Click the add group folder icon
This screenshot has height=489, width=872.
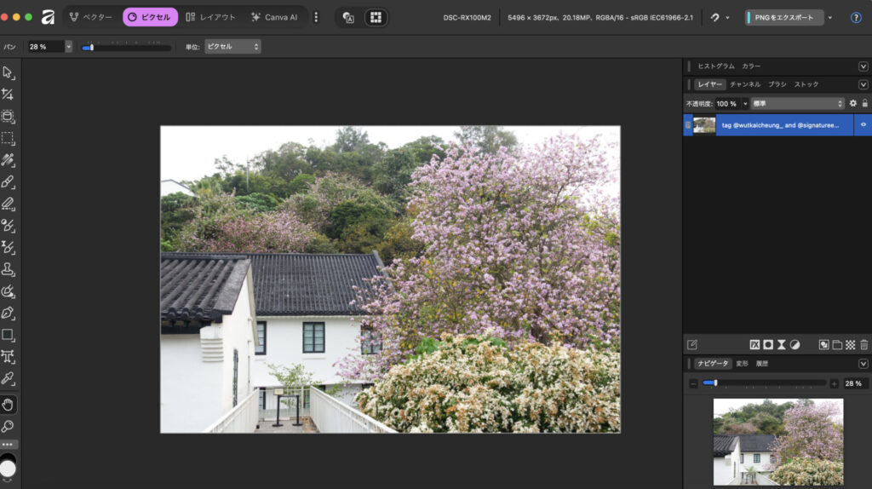(837, 344)
